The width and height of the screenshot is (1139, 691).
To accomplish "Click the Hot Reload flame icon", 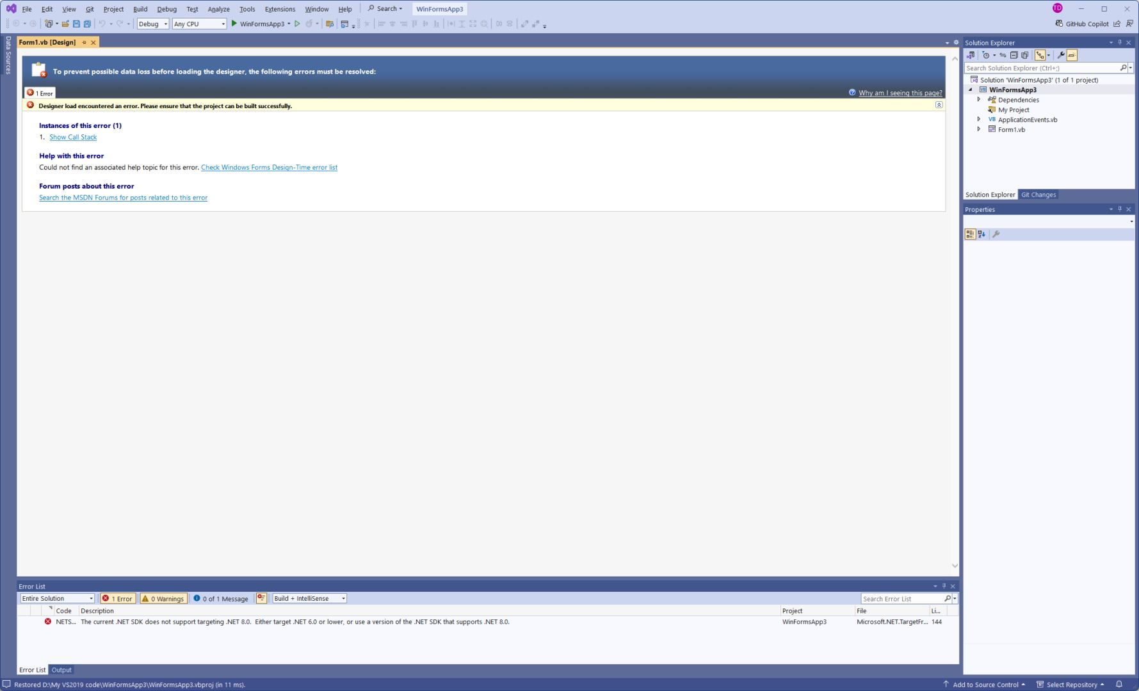I will 309,24.
